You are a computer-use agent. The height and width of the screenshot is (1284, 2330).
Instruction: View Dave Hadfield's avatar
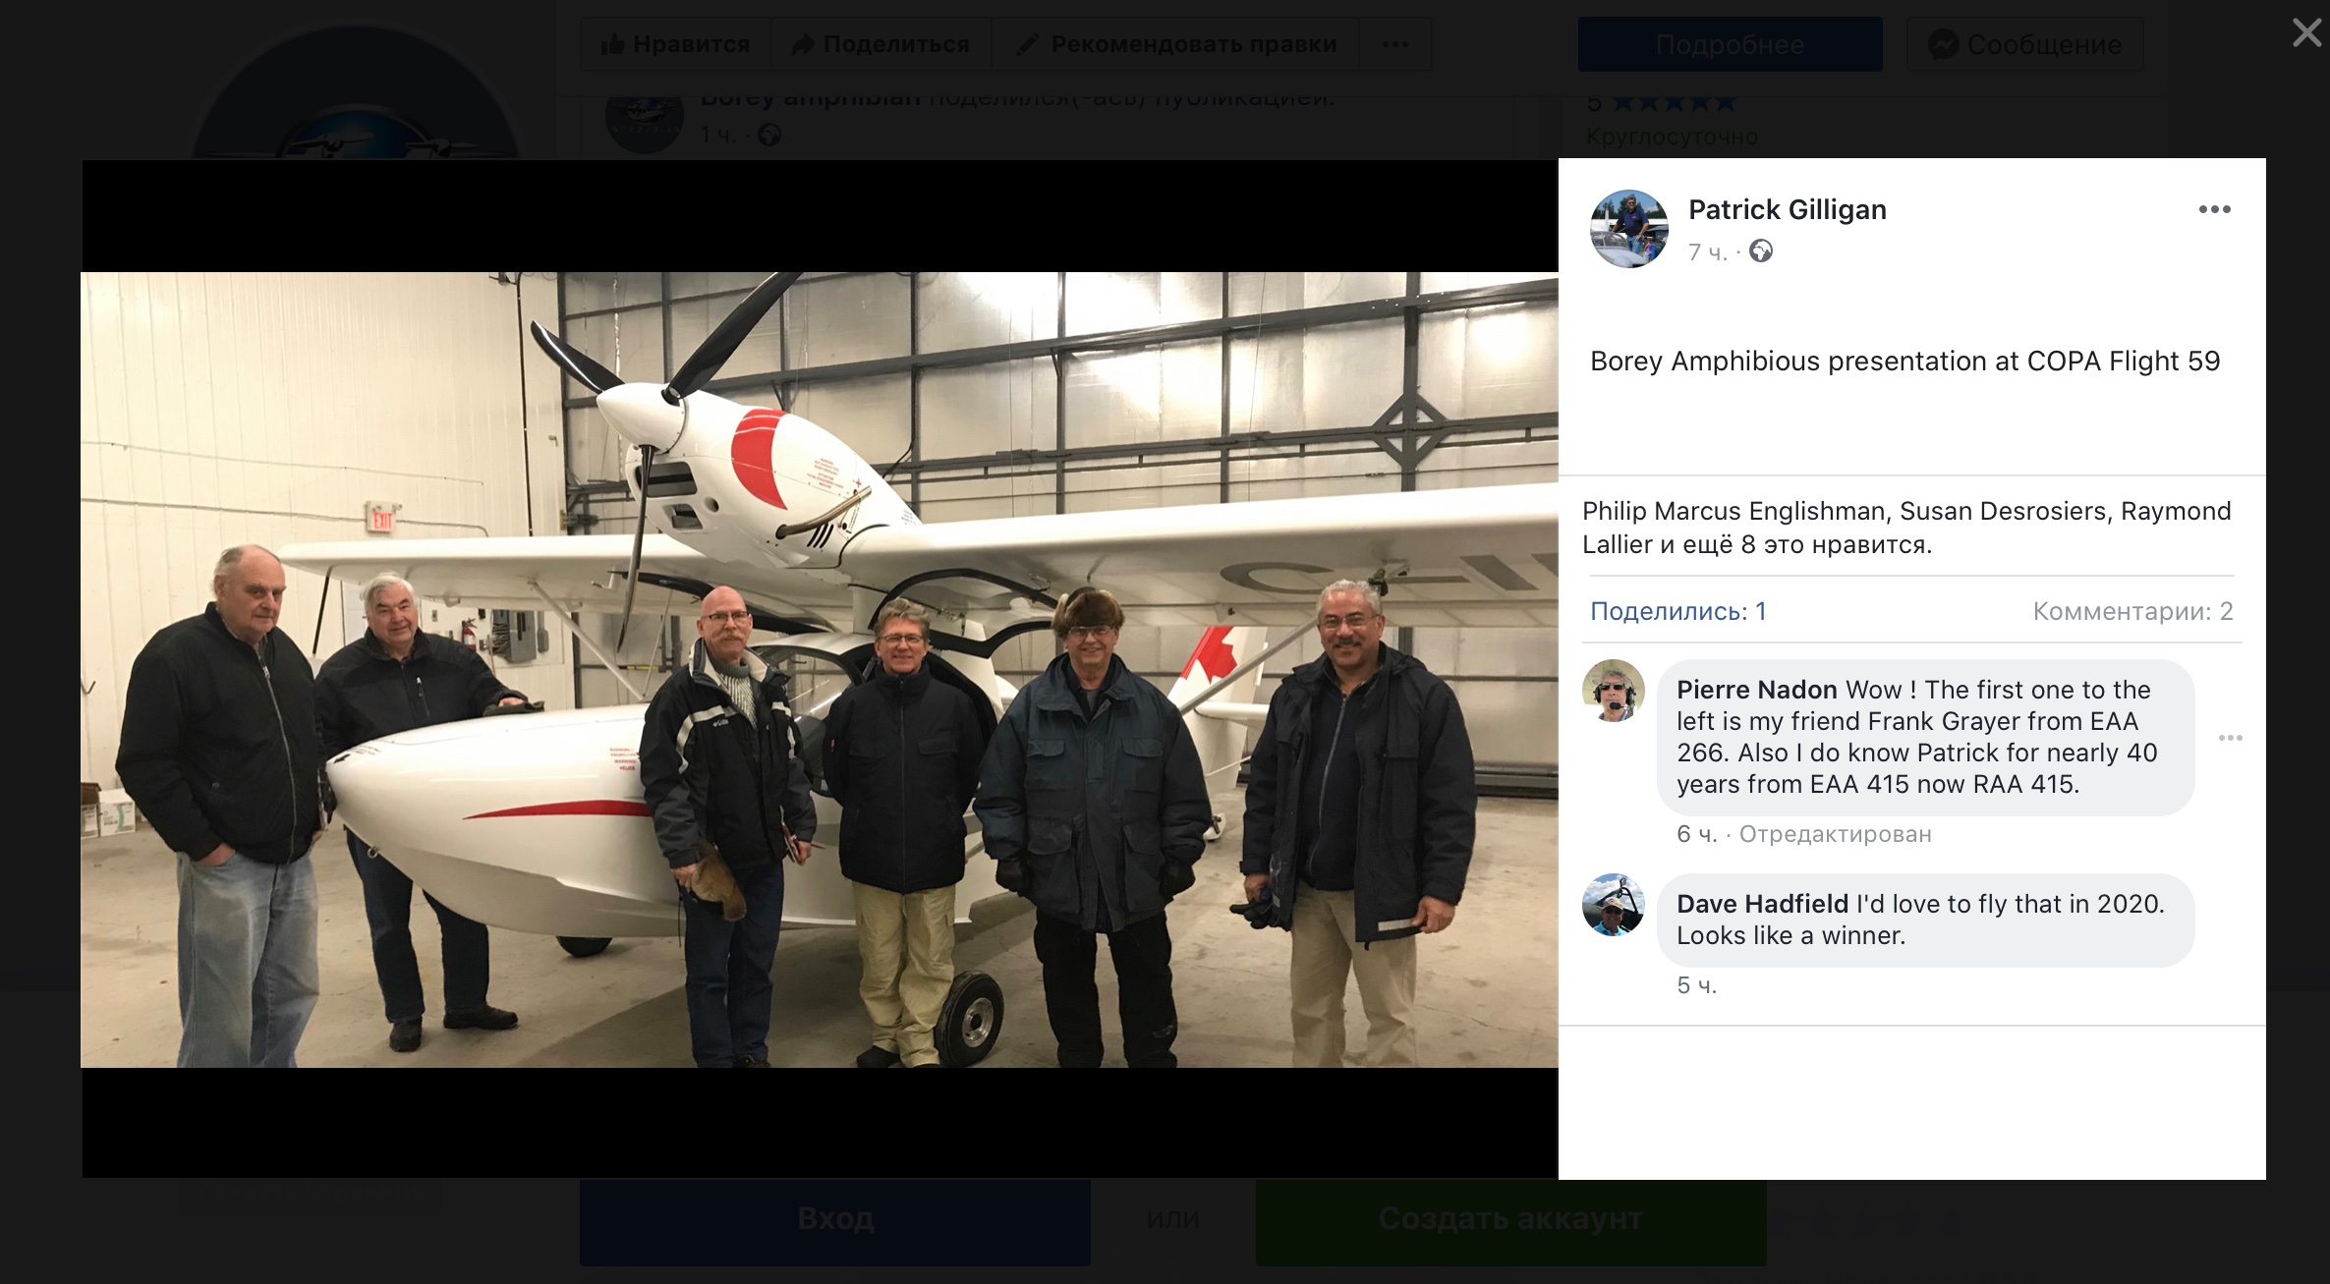1613,905
